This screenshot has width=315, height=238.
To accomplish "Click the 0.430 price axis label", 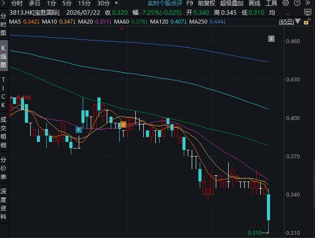I will coord(293,79).
